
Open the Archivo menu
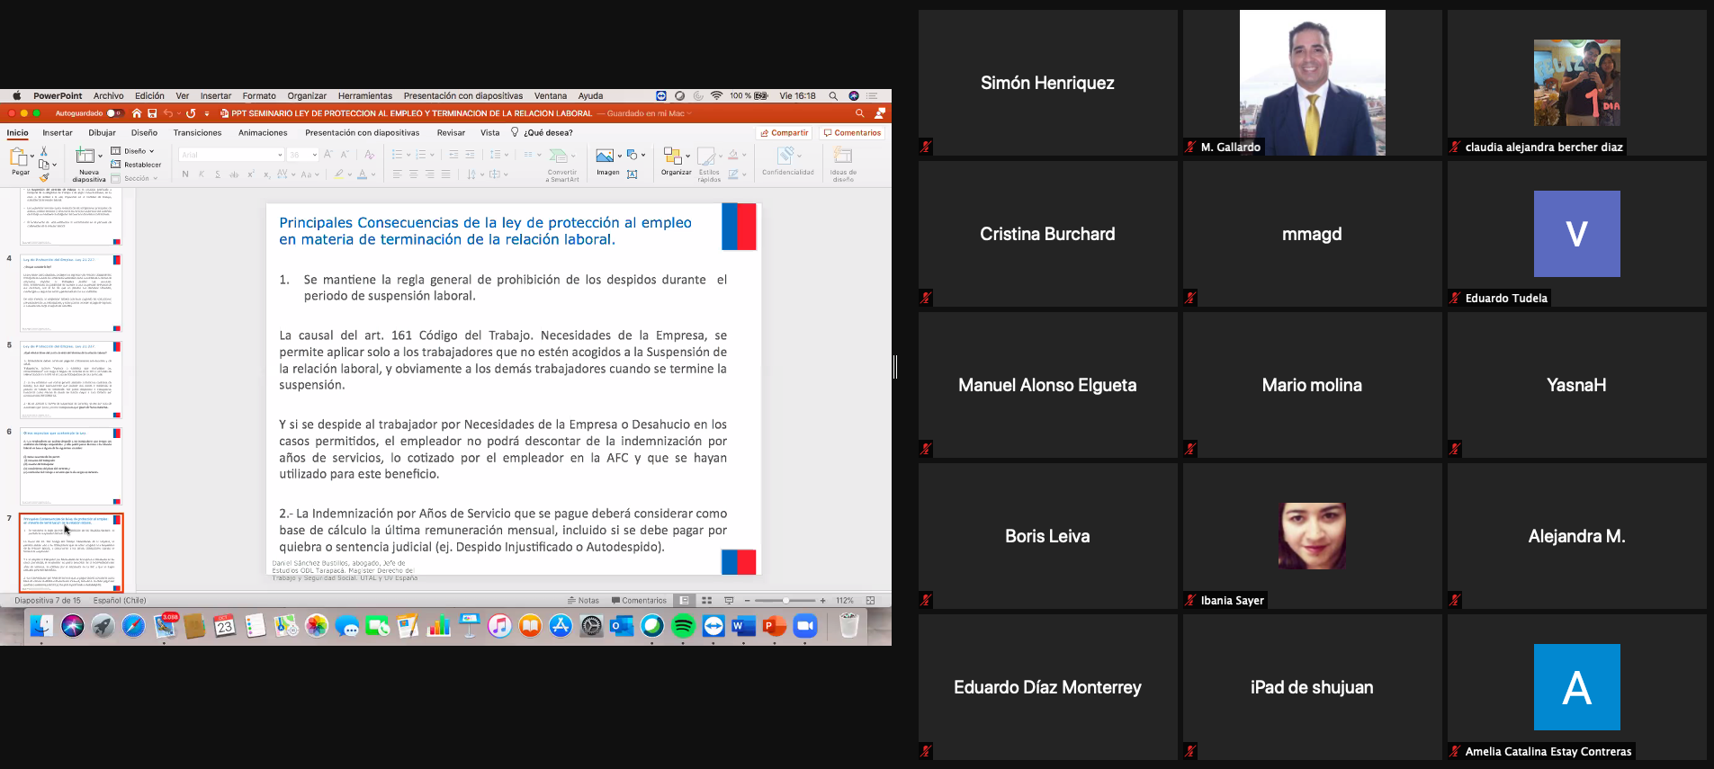[108, 95]
